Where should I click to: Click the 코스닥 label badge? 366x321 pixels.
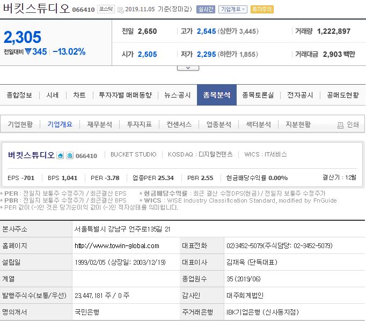pyautogui.click(x=106, y=9)
